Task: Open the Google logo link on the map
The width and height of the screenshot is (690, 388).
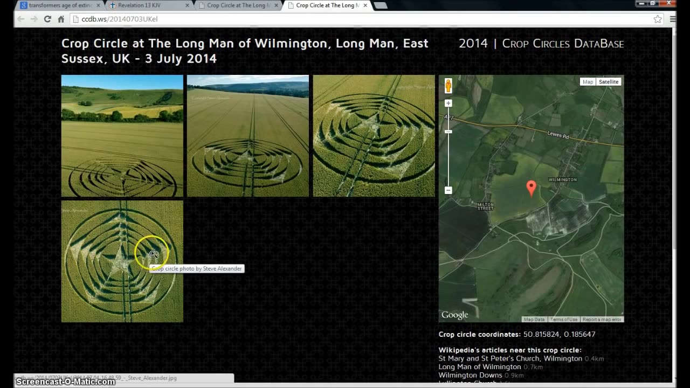Action: pos(455,315)
